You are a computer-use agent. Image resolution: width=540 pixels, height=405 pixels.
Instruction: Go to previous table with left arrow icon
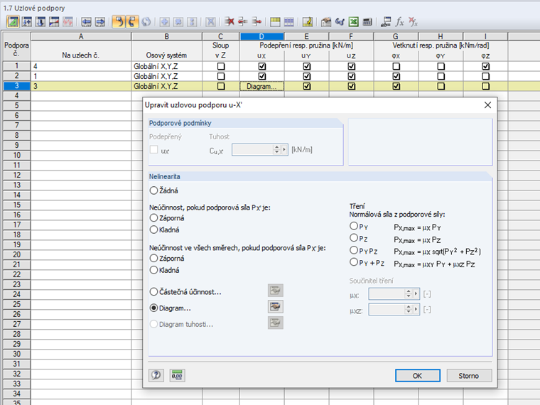tap(86, 22)
